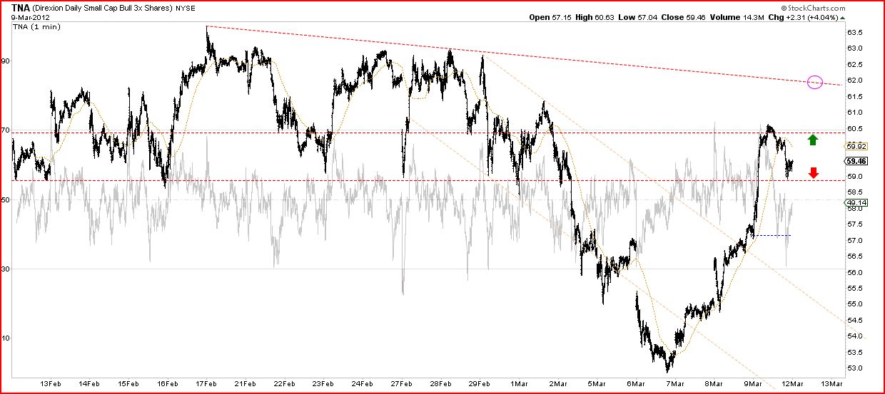This screenshot has height=394, width=885.
Task: Click the 61.5 price axis label
Action: (x=855, y=96)
